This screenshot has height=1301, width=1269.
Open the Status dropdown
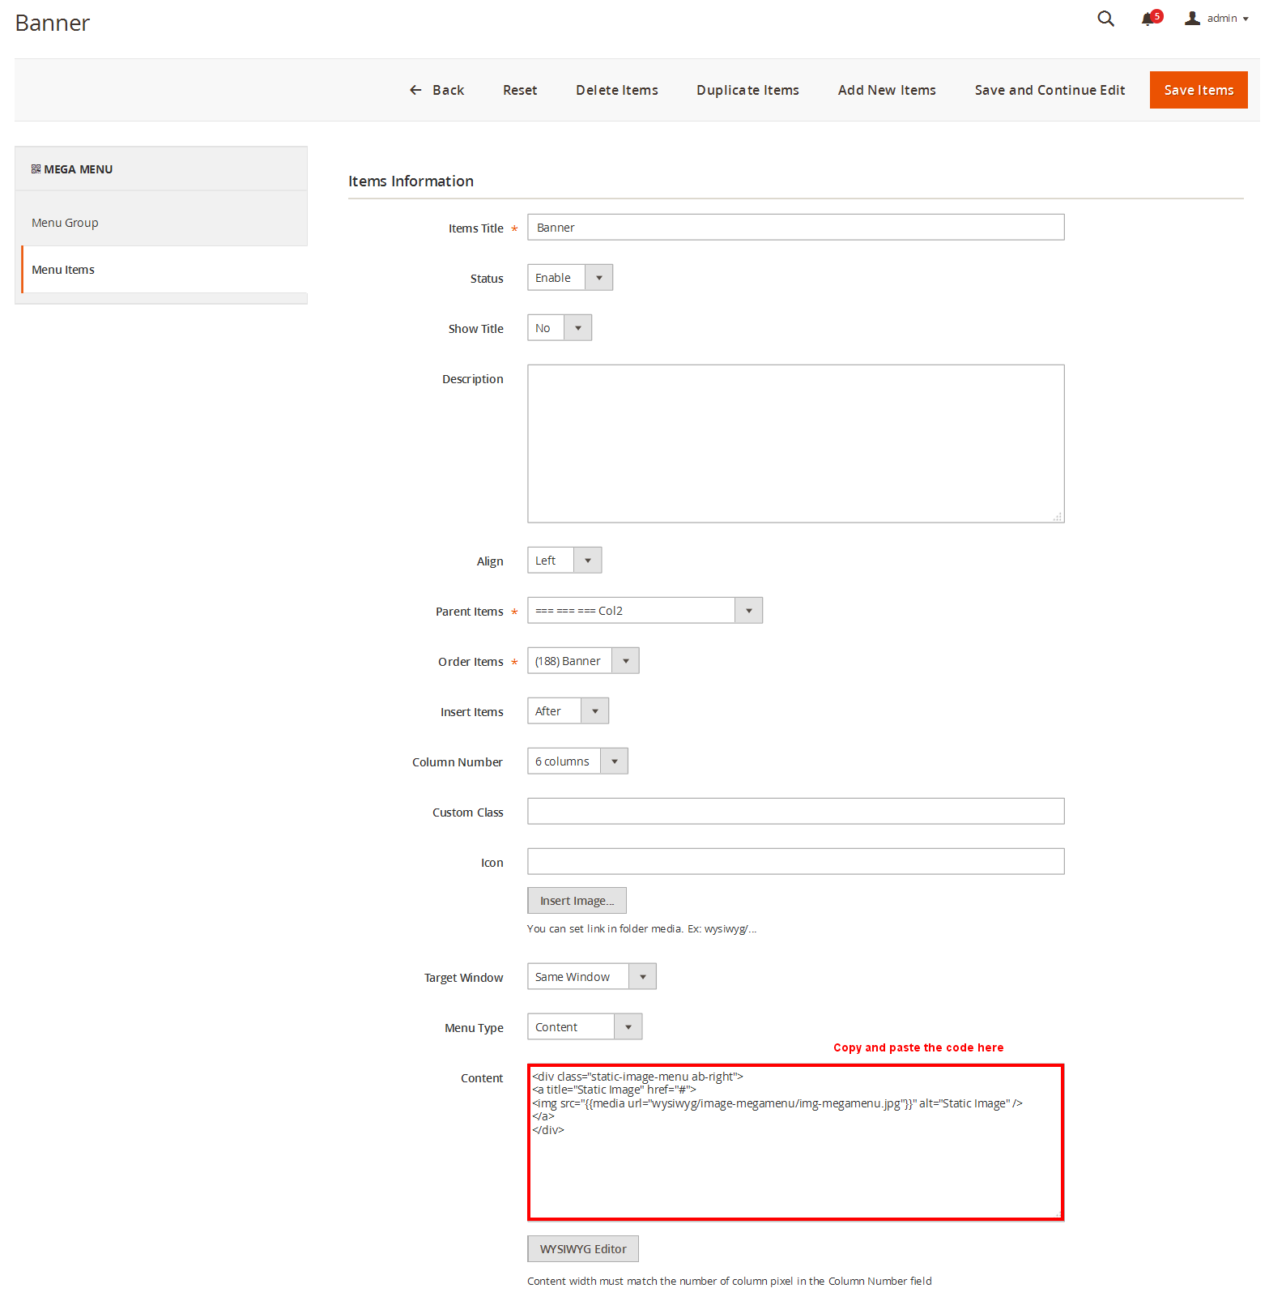pos(570,278)
